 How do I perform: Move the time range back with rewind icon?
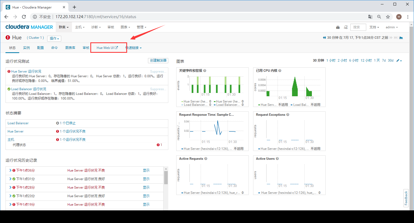pos(325,38)
